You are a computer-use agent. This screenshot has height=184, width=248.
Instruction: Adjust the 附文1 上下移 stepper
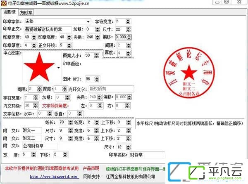pyautogui.click(x=129, y=130)
